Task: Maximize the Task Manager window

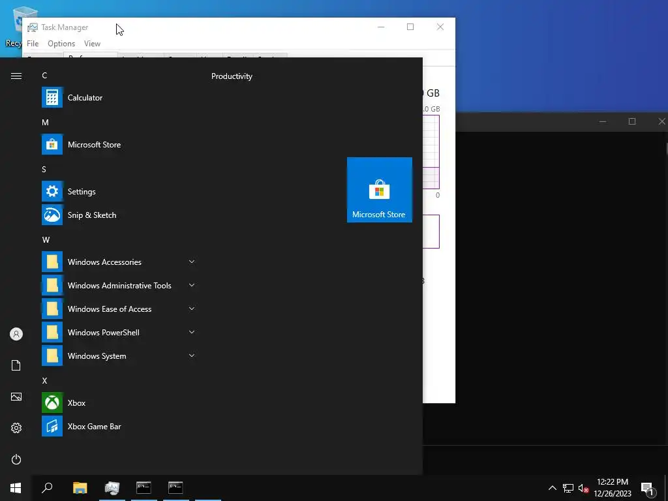Action: [x=410, y=27]
